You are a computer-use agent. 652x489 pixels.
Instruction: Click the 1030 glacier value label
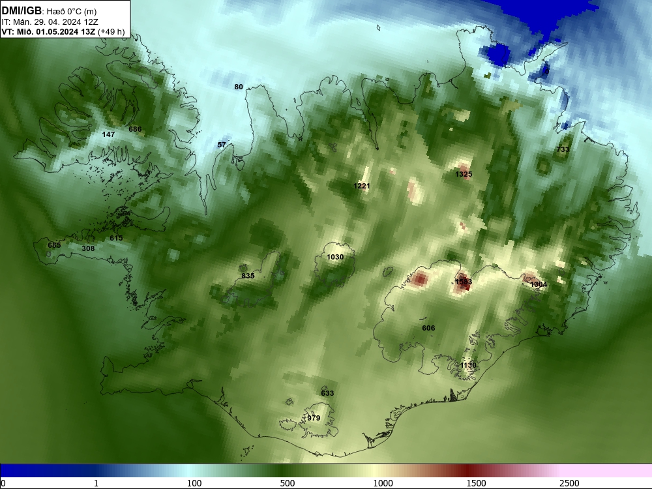pyautogui.click(x=335, y=257)
